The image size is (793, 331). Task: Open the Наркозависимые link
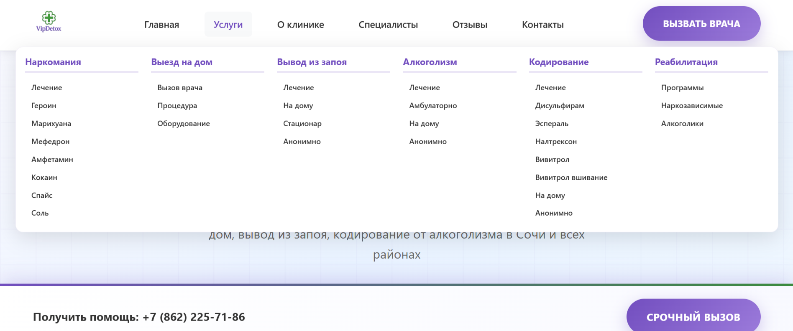tap(692, 106)
